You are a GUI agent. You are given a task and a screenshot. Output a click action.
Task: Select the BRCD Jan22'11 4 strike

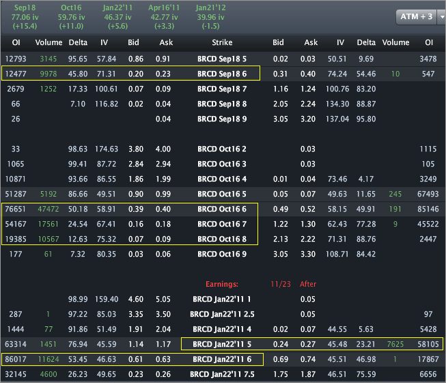click(x=222, y=329)
